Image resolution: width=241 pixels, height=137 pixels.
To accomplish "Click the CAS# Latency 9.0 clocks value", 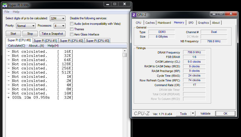I will point(194,62).
